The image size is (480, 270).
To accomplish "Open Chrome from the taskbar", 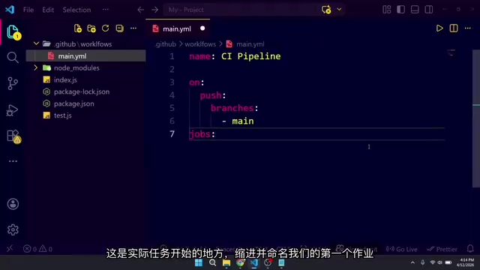I will point(240,262).
